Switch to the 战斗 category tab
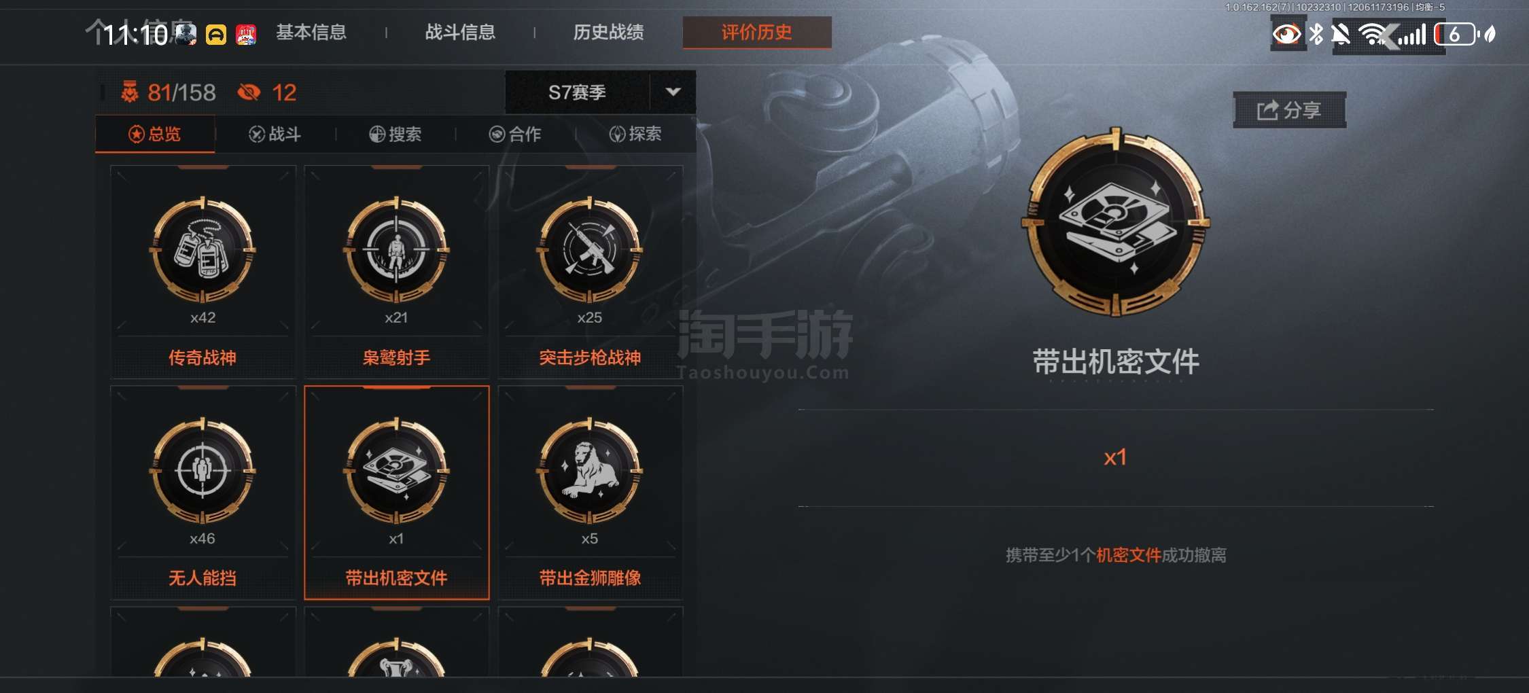 [275, 134]
